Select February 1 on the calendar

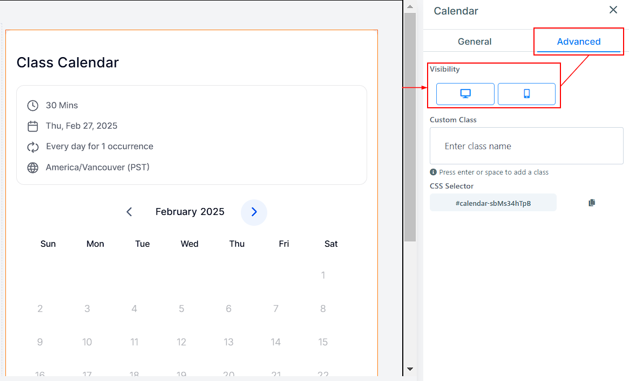click(x=323, y=275)
